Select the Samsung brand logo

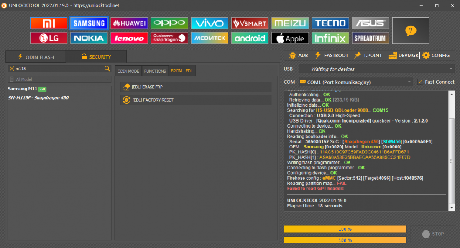[x=89, y=23]
